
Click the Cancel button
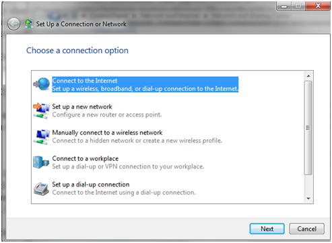(306, 229)
